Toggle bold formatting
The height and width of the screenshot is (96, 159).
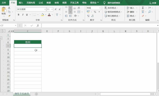click(19, 15)
